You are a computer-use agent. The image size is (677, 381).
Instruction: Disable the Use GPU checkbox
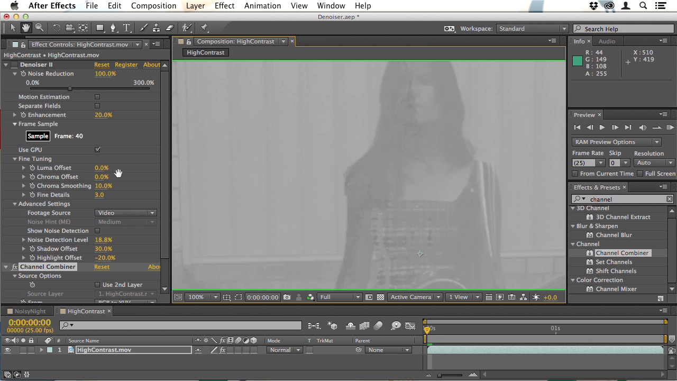[x=97, y=150]
